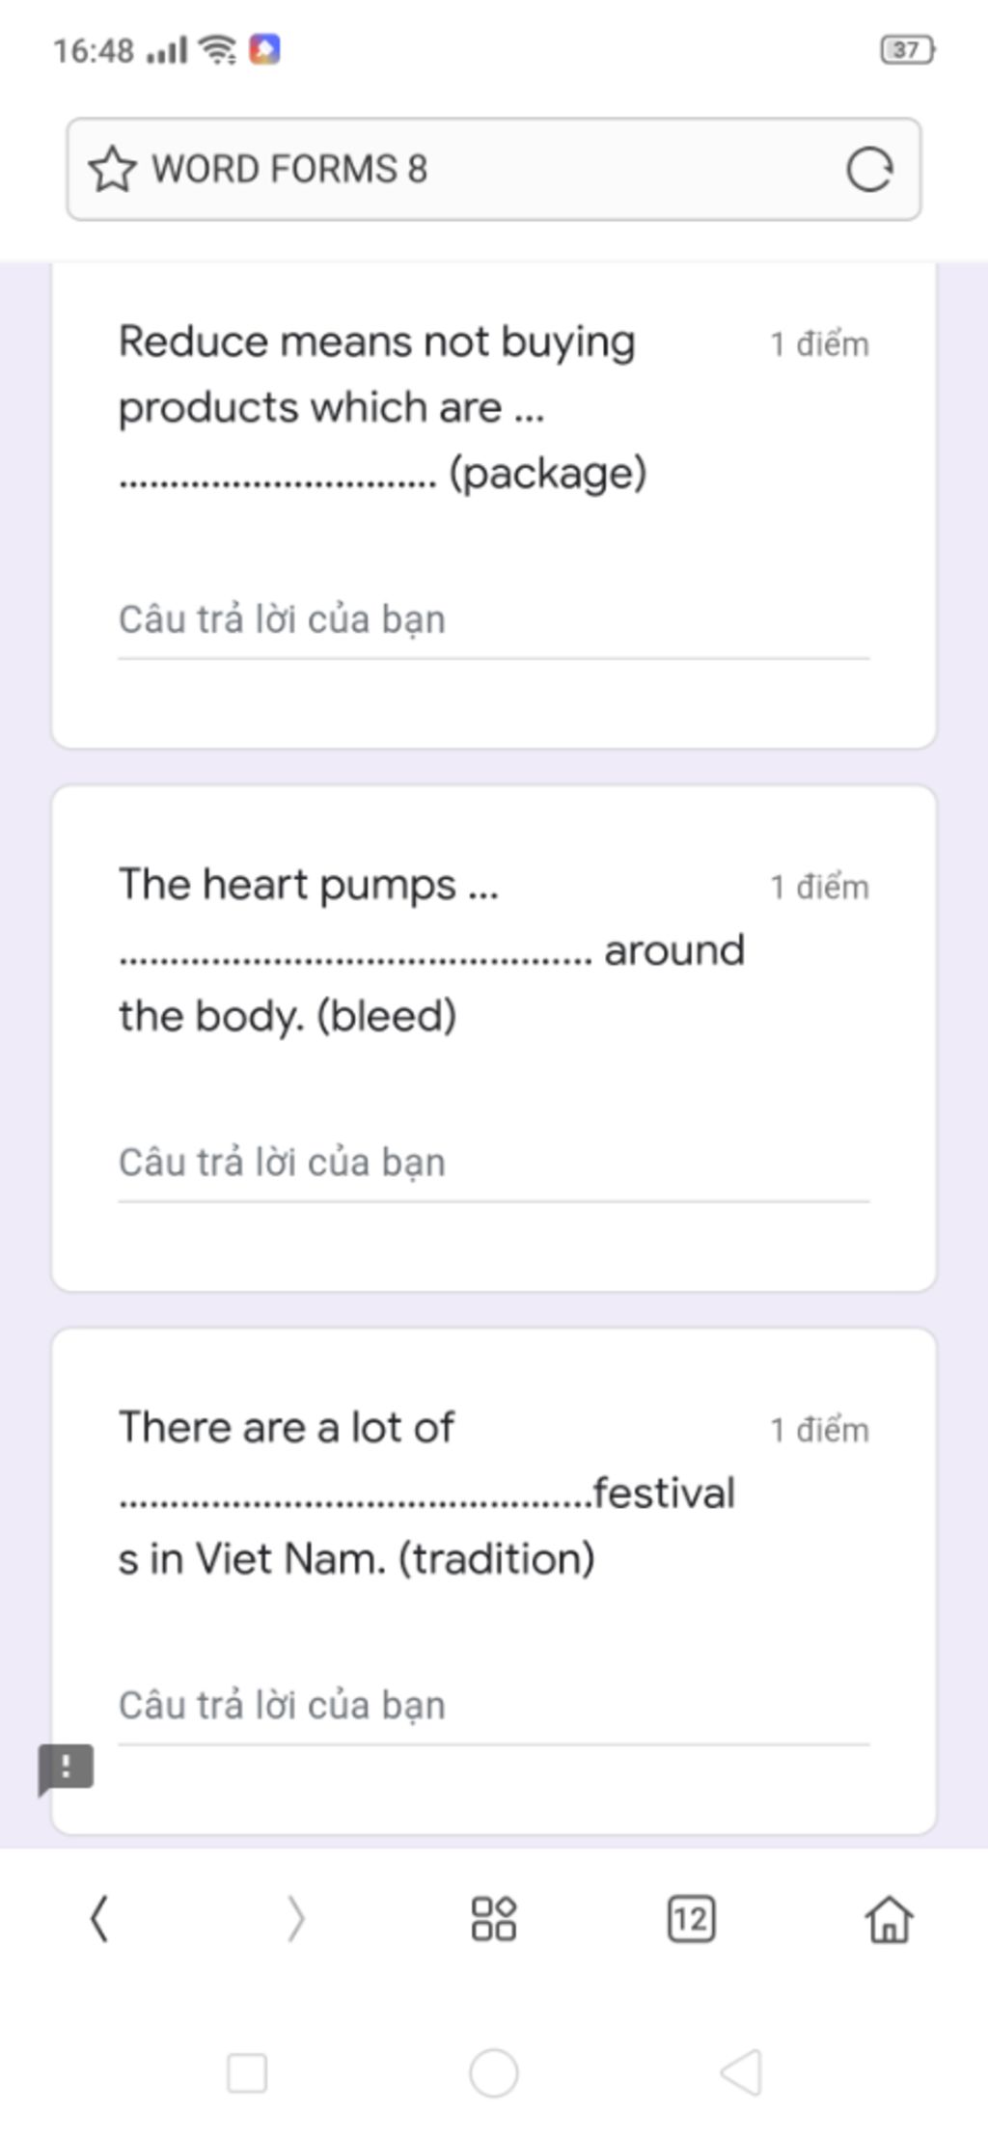Tap the battery indicator in status bar
Screen dimensions: 988x2139
click(x=907, y=49)
